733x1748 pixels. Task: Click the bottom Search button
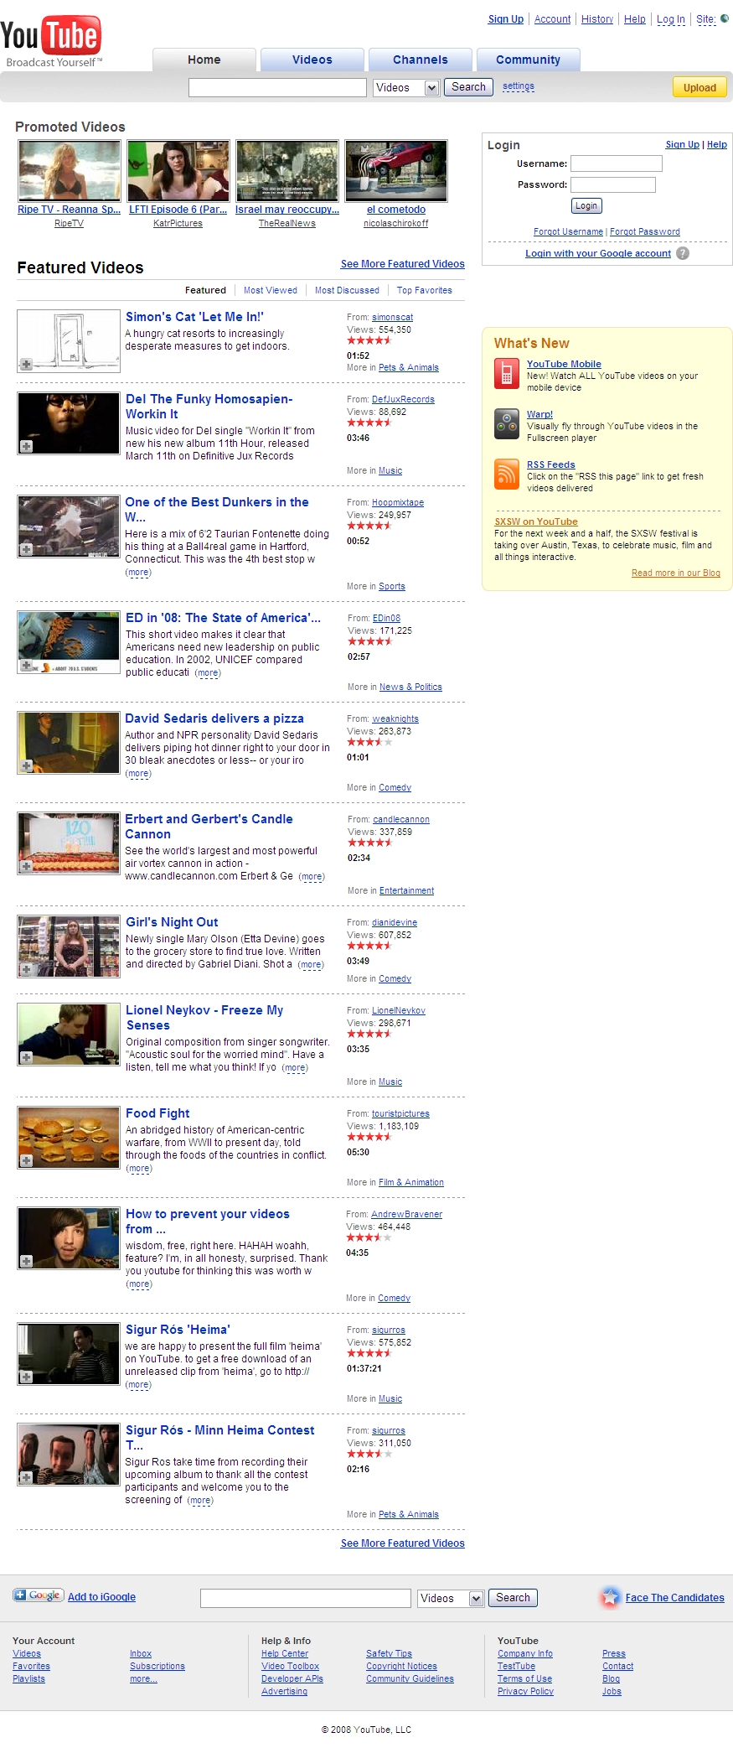pos(513,1598)
